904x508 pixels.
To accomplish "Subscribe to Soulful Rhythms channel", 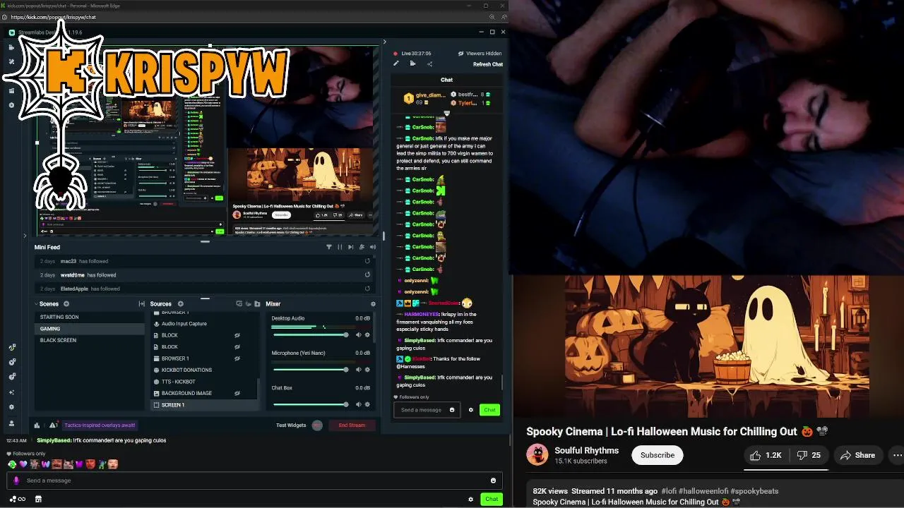I will (x=658, y=455).
